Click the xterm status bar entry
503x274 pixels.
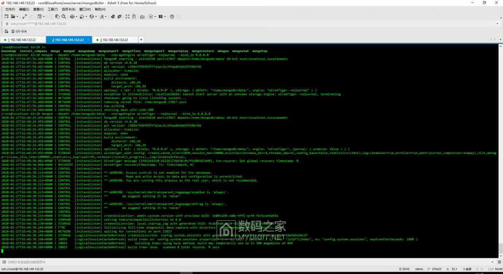(419, 269)
